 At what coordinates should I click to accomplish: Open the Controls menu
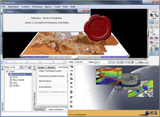point(26,7)
